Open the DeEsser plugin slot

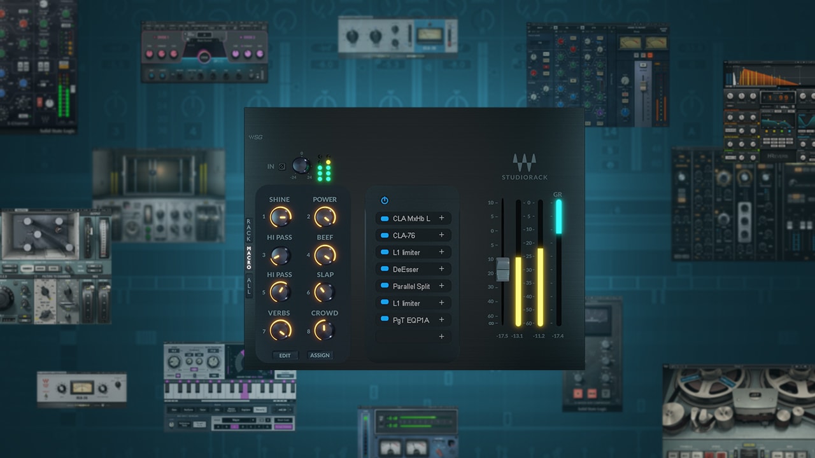[x=413, y=269]
